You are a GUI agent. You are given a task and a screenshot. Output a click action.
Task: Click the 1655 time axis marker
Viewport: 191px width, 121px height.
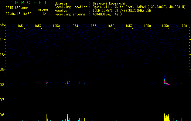pyautogui.click(x=93, y=26)
